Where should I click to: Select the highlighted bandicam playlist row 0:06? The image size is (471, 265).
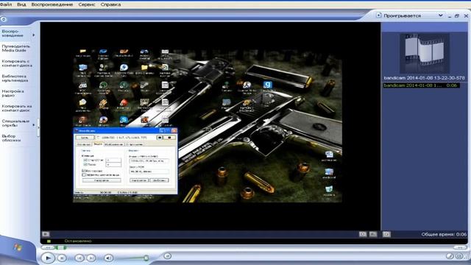click(421, 85)
